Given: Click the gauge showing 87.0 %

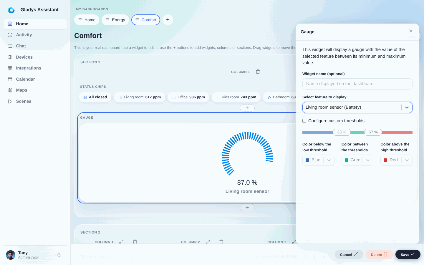Looking at the screenshot, I should click(247, 154).
